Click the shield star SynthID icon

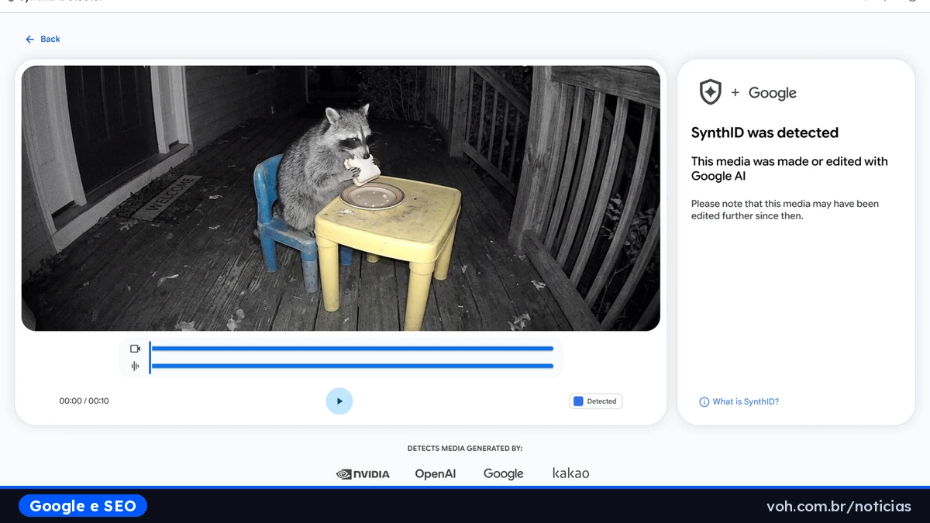(x=710, y=92)
